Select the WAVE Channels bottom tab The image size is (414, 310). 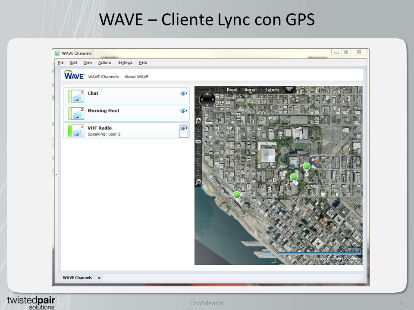coord(77,278)
